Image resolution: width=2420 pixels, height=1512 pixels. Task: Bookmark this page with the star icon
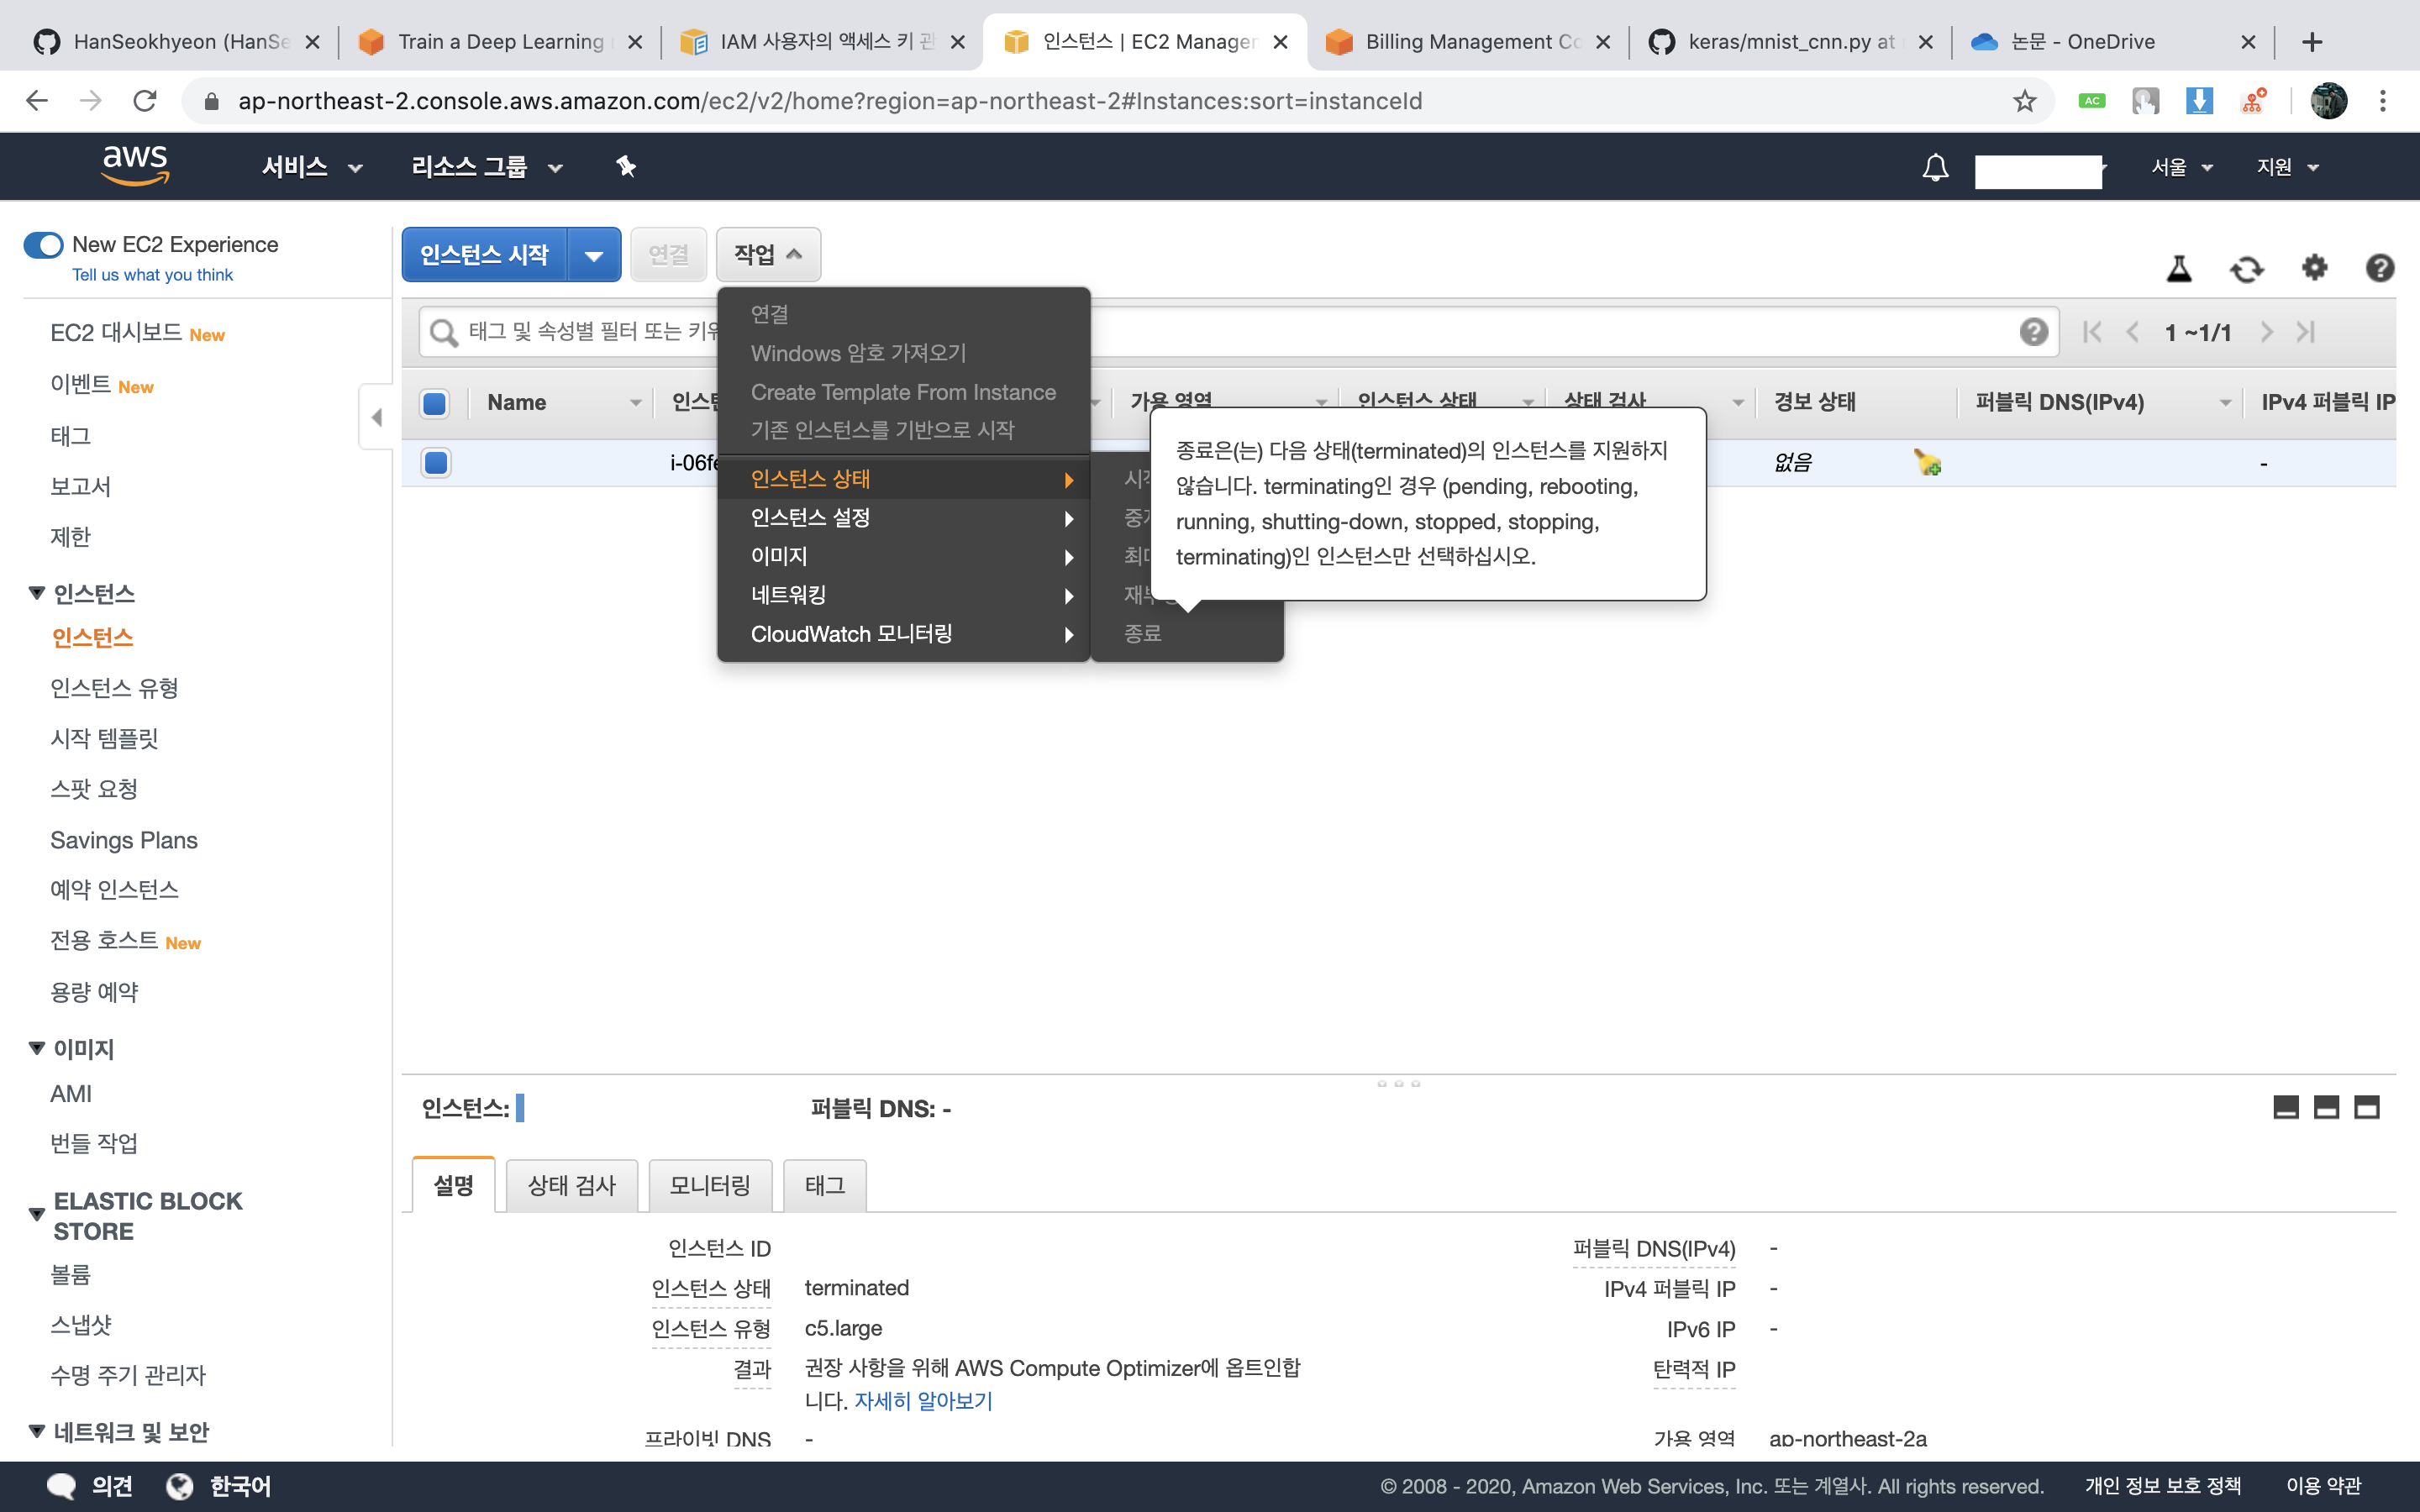tap(2024, 101)
